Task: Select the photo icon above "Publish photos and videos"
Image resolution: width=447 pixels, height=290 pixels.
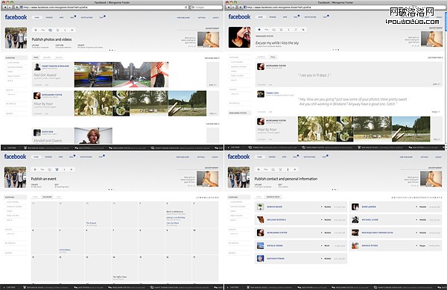Action: [x=50, y=30]
